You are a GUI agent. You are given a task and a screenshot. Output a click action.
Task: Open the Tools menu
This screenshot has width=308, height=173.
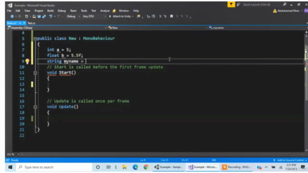[84, 11]
